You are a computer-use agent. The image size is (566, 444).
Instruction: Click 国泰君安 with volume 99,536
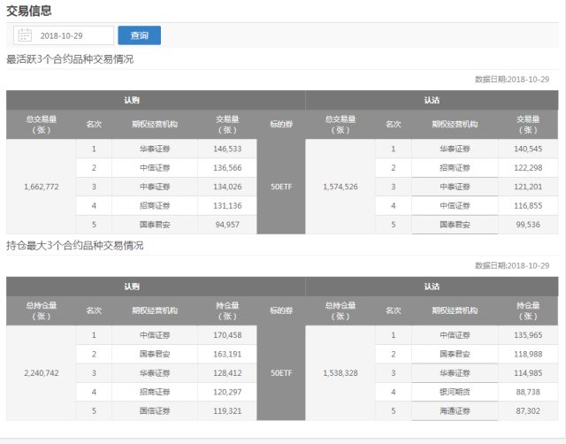point(455,225)
